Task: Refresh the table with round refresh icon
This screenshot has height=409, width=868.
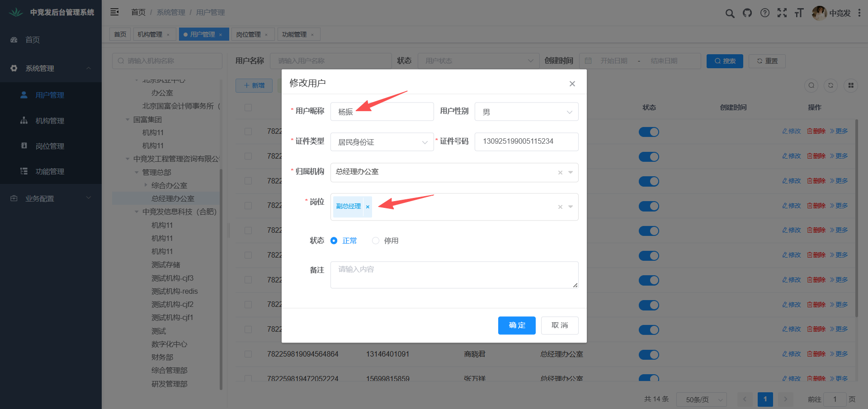Action: pos(830,85)
